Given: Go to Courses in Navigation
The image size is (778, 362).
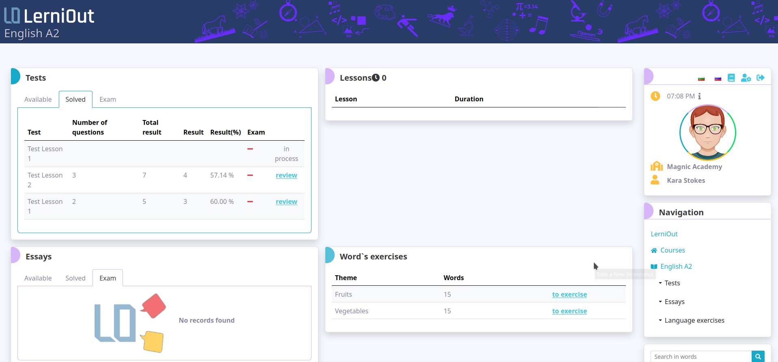Looking at the screenshot, I should coord(673,250).
